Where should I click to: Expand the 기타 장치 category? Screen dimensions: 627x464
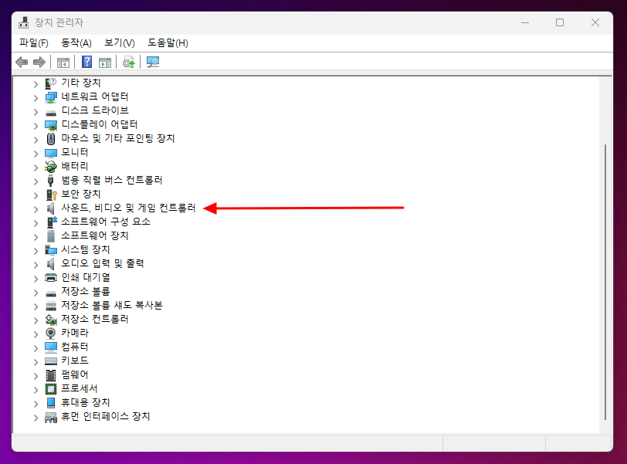pyautogui.click(x=36, y=84)
